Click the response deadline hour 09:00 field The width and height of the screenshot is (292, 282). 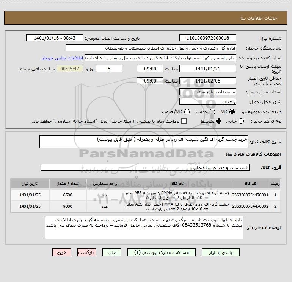tap(150, 69)
